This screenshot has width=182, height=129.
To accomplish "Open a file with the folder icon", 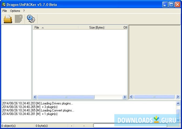I will coord(8,19).
